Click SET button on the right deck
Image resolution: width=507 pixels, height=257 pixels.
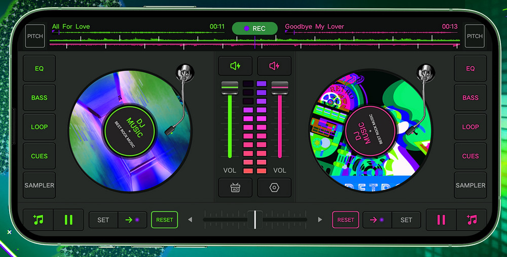coord(406,220)
